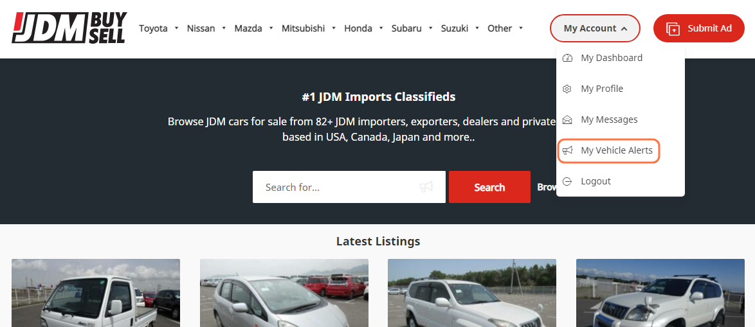Screen dimensions: 755x327
Task: Click the My Messages envelope icon
Action: (x=567, y=119)
